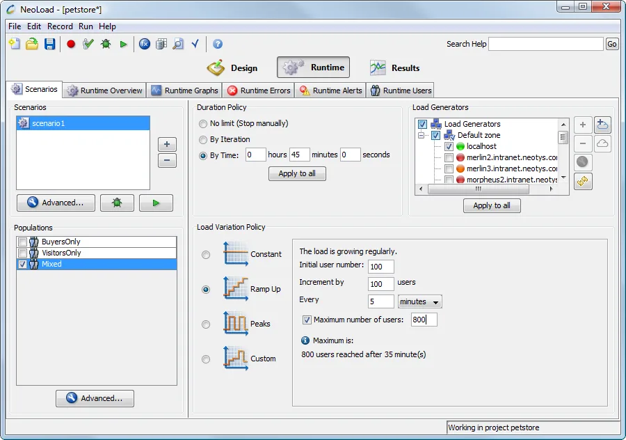
Task: Open help with the question mark icon
Action: (218, 44)
